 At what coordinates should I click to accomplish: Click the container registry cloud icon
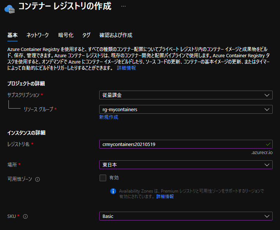point(10,9)
